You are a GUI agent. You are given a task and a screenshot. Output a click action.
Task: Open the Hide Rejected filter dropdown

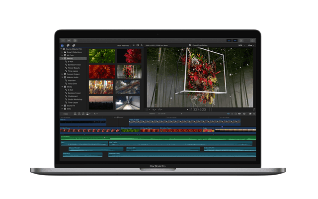(x=124, y=45)
